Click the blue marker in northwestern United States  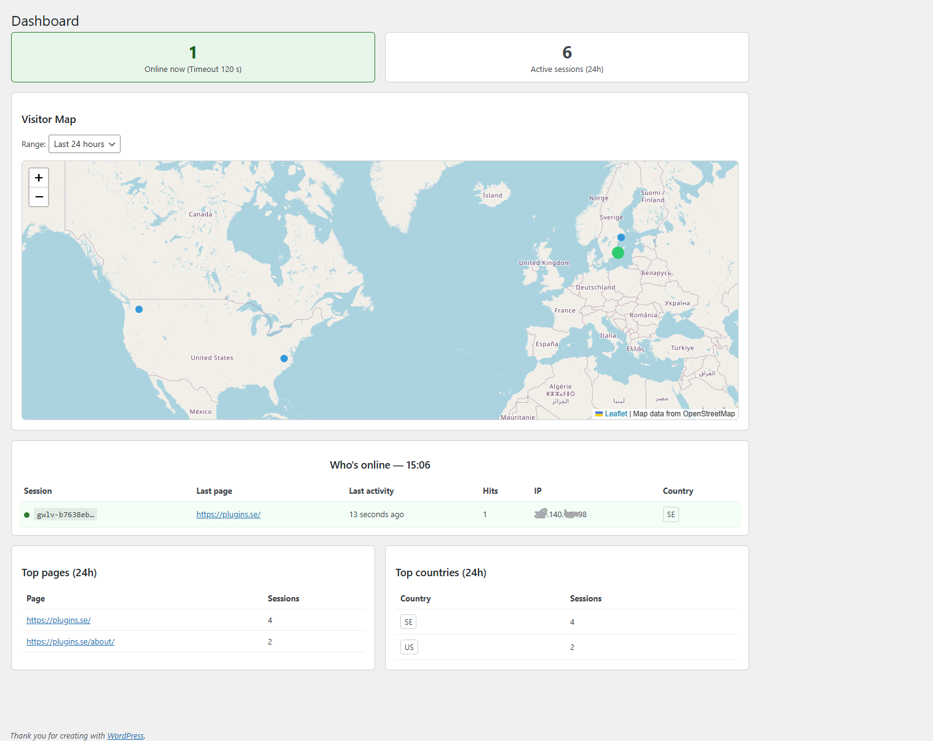[x=139, y=309]
